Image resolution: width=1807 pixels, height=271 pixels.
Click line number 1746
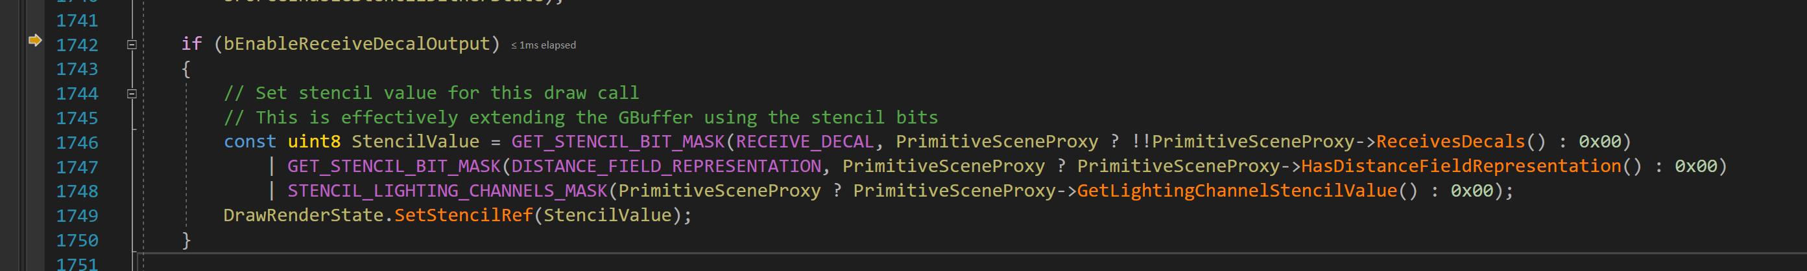77,143
